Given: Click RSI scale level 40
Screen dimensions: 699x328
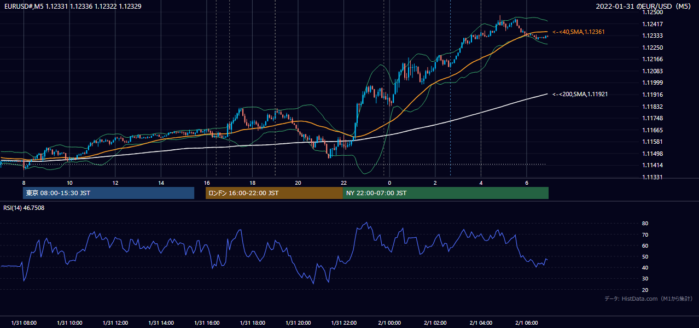Looking at the screenshot, I should [645, 267].
